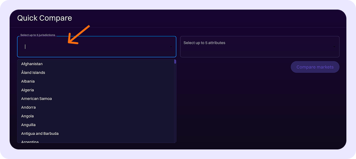Pick Angola in the jurisdiction options

pyautogui.click(x=28, y=116)
